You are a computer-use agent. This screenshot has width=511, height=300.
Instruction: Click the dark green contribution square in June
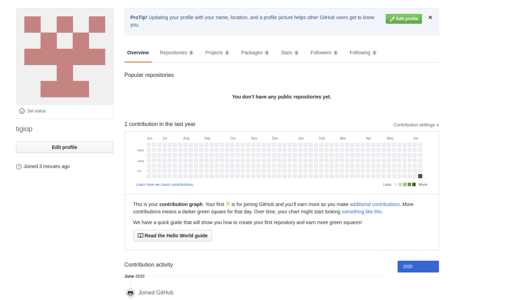[x=420, y=176]
